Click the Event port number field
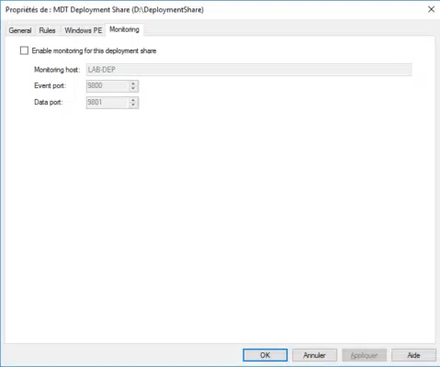The width and height of the screenshot is (440, 367). (x=107, y=86)
